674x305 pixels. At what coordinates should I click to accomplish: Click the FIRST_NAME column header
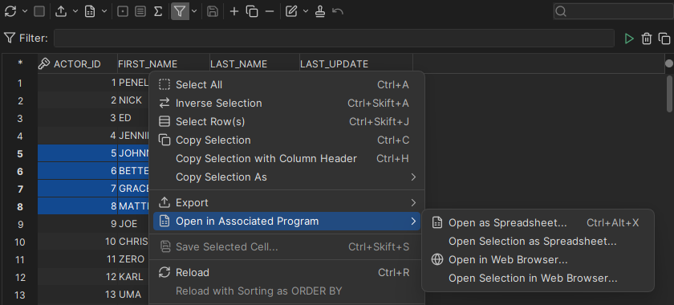pyautogui.click(x=164, y=64)
